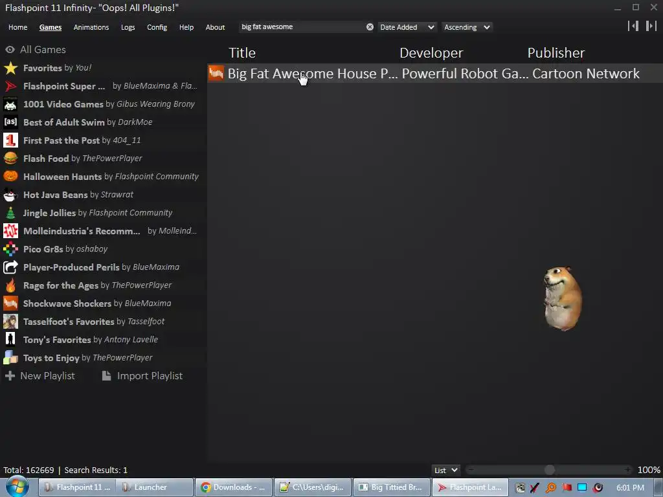
Task: Click Import Playlist button
Action: coord(142,376)
